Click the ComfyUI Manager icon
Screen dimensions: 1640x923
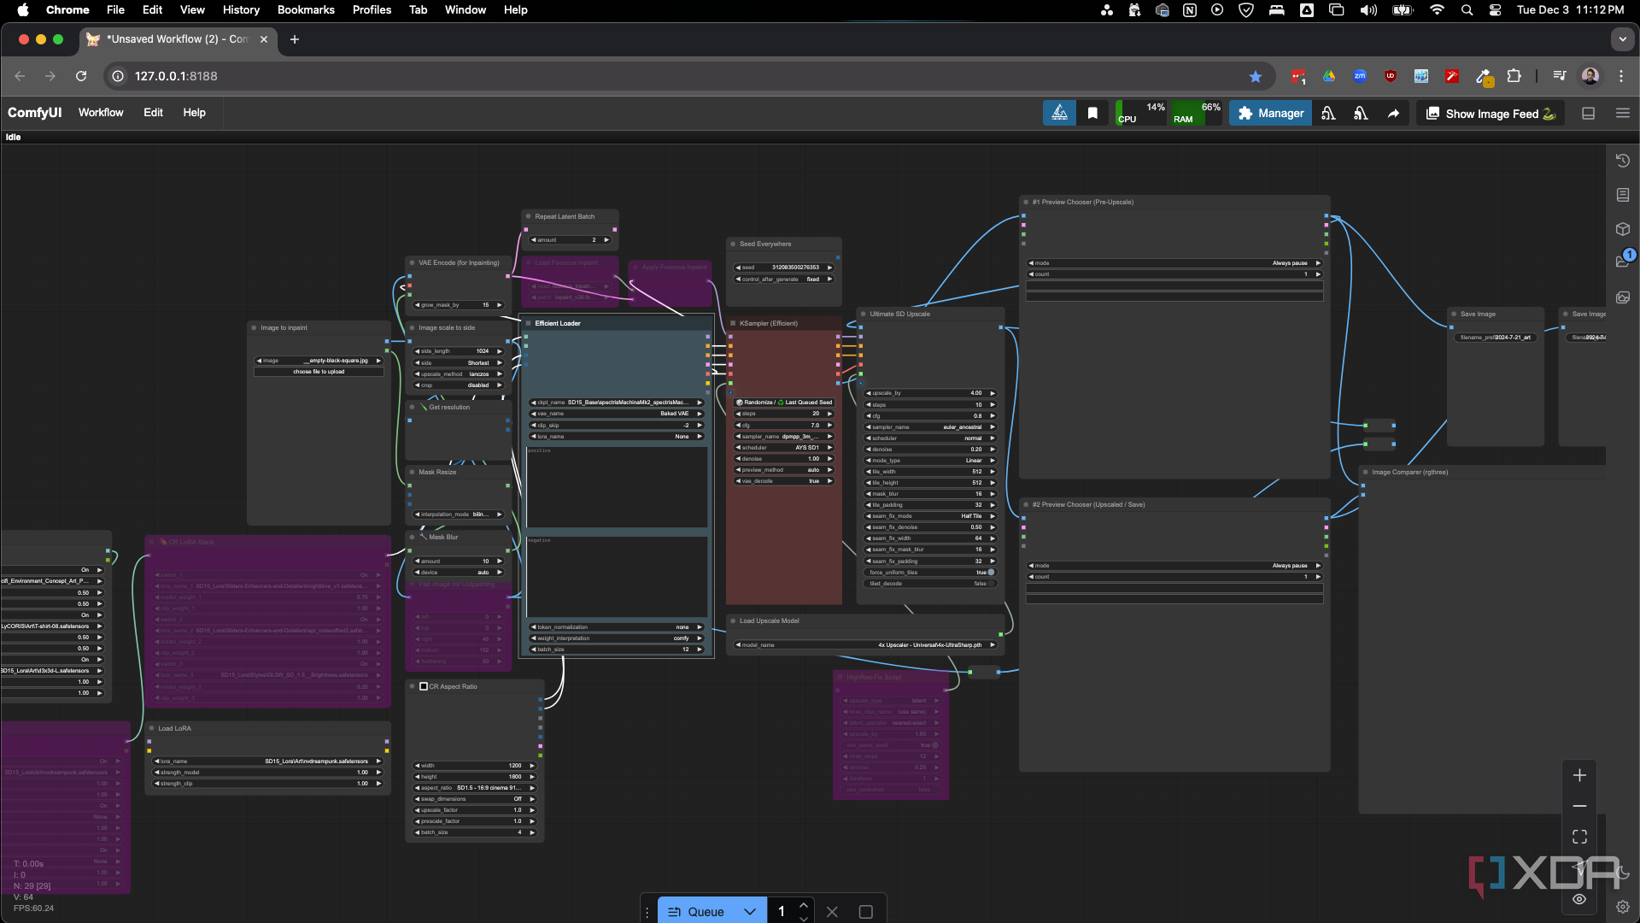tap(1270, 113)
